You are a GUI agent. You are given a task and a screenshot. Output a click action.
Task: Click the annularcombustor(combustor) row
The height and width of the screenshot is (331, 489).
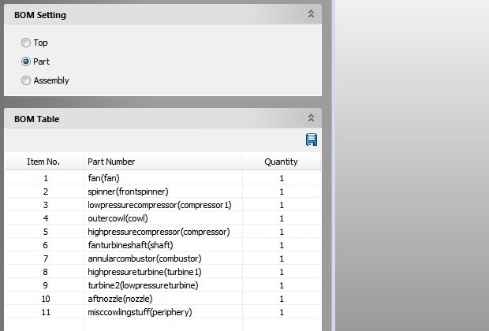tap(144, 258)
